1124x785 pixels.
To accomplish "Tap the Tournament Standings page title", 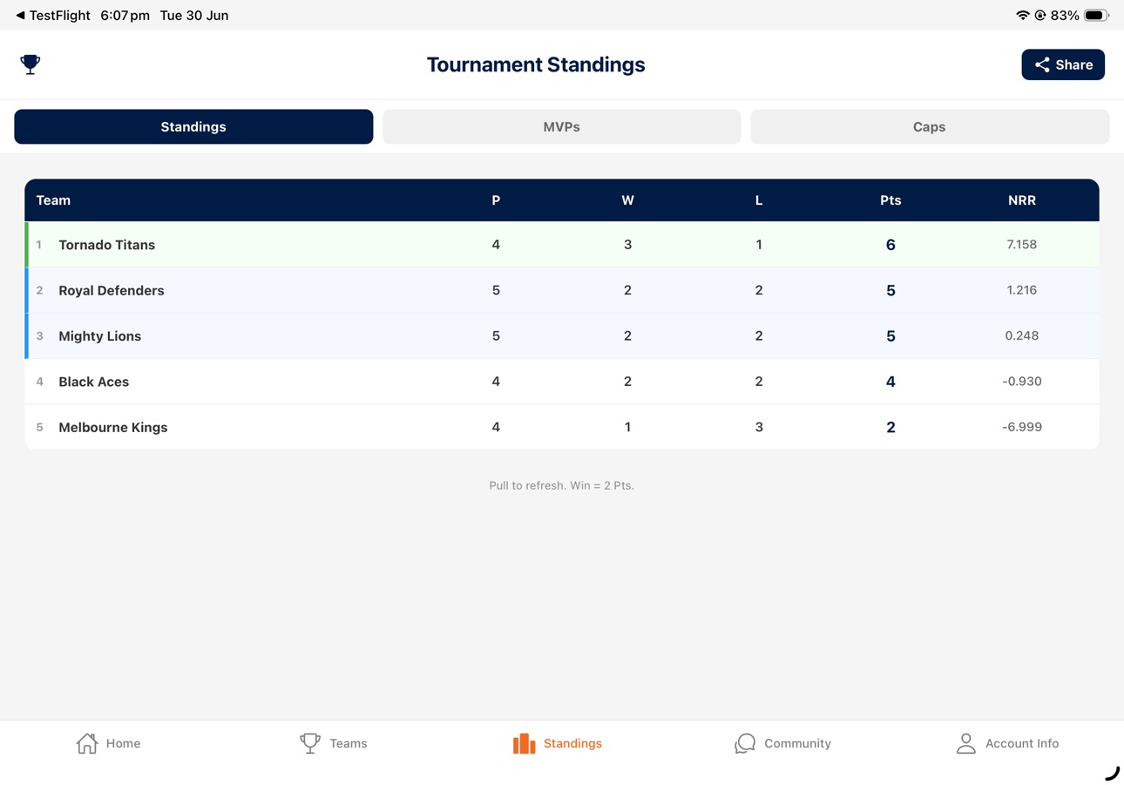I will (536, 64).
